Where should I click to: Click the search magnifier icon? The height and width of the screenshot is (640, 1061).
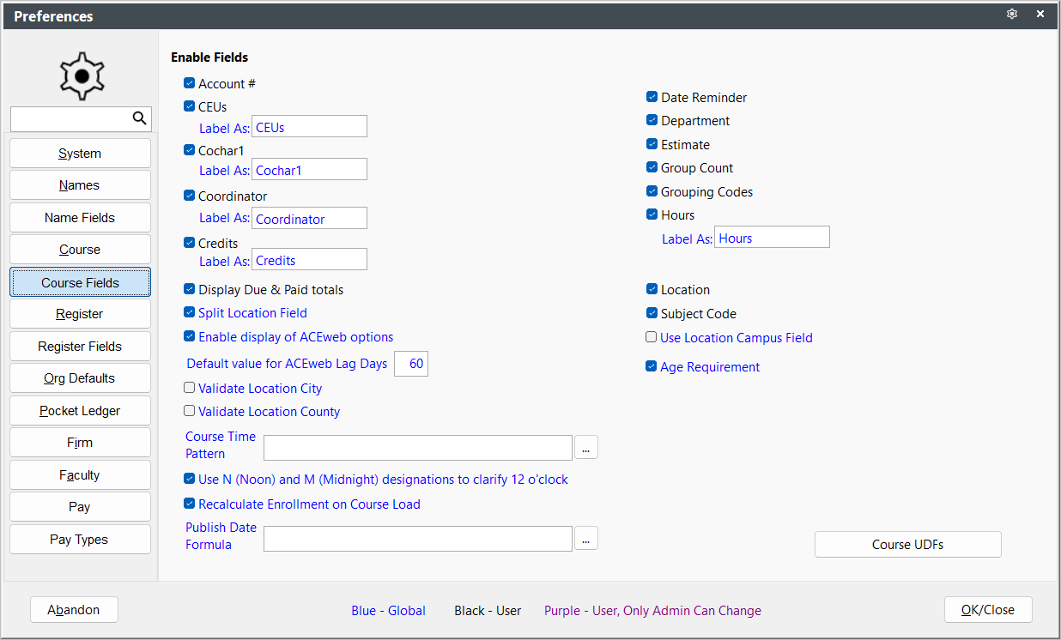pos(139,118)
